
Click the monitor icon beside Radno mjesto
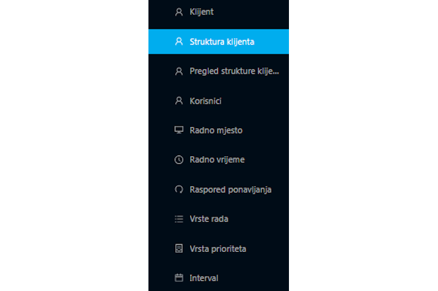click(x=179, y=130)
